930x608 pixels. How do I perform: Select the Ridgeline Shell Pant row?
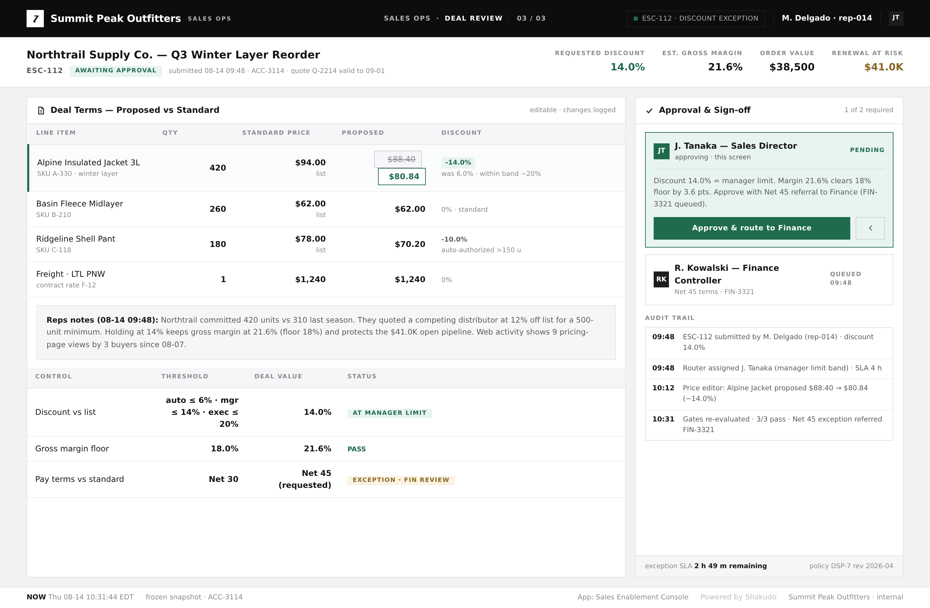[326, 244]
